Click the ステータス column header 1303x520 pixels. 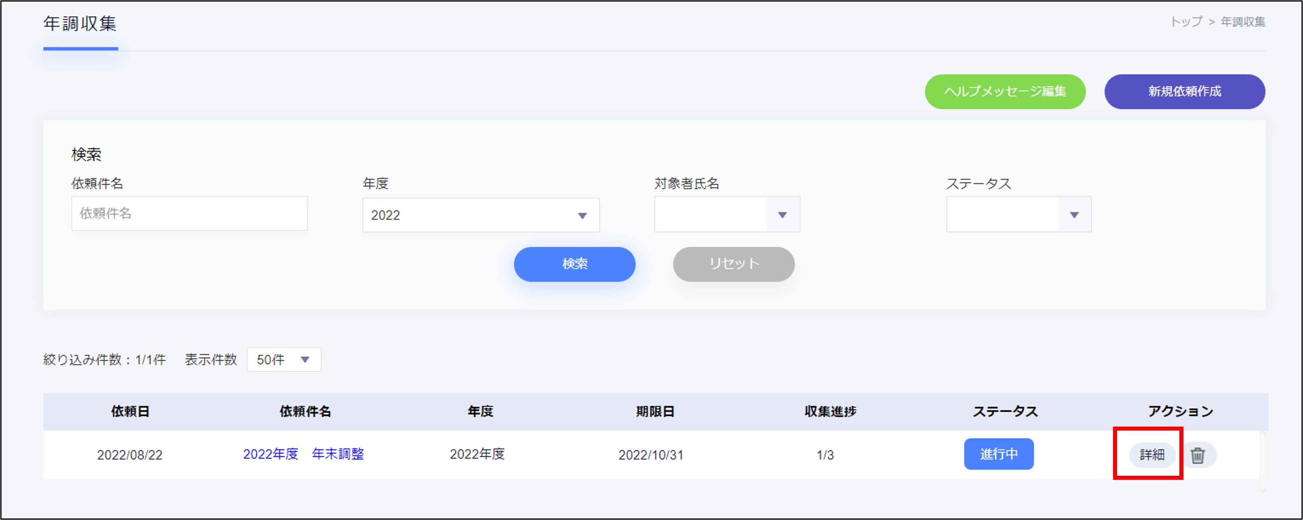(x=1004, y=412)
